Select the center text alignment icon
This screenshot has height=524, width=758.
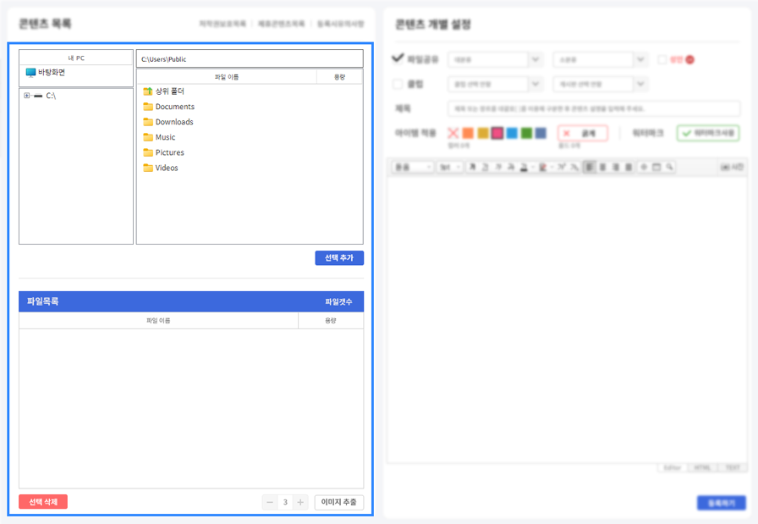[603, 167]
